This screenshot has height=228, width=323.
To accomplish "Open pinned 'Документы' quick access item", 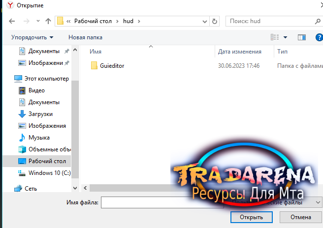I will tap(44, 51).
